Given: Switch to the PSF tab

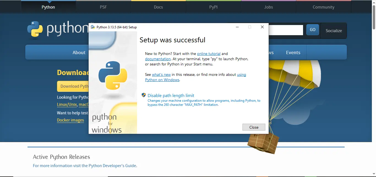Looking at the screenshot, I should (103, 7).
